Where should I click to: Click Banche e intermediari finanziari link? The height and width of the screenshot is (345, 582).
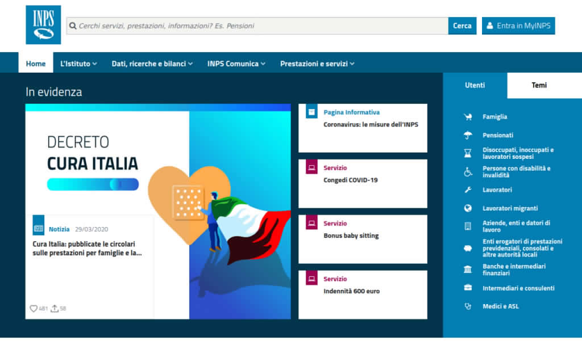coord(514,270)
